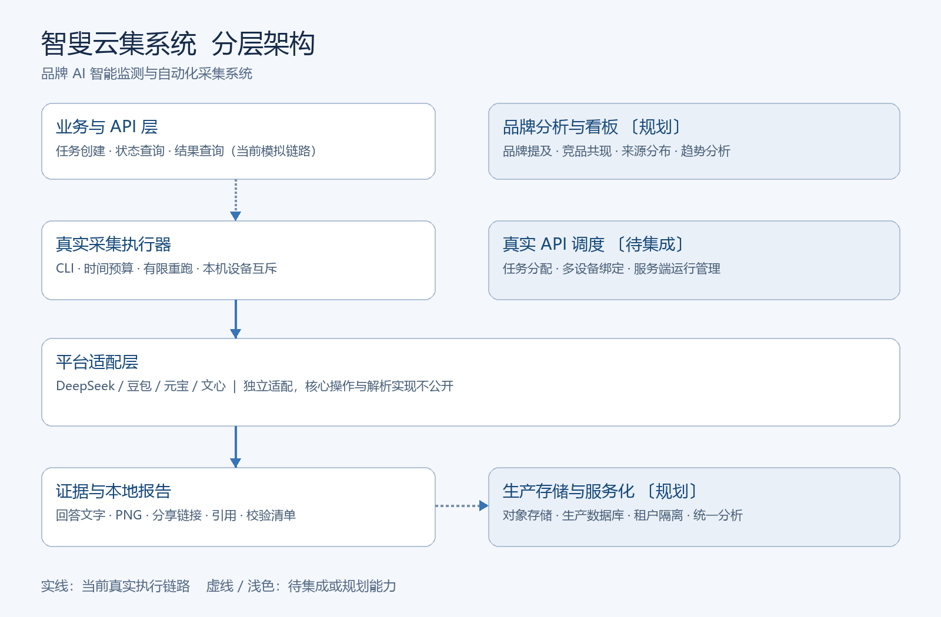941x617 pixels.
Task: Click the text 回答文字 · PNG · 分享链接
Action: [129, 515]
